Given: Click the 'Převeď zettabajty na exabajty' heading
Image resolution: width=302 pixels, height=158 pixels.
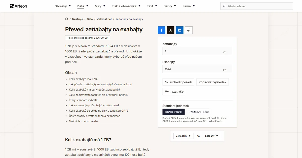Looking at the screenshot, I should pos(104,29).
